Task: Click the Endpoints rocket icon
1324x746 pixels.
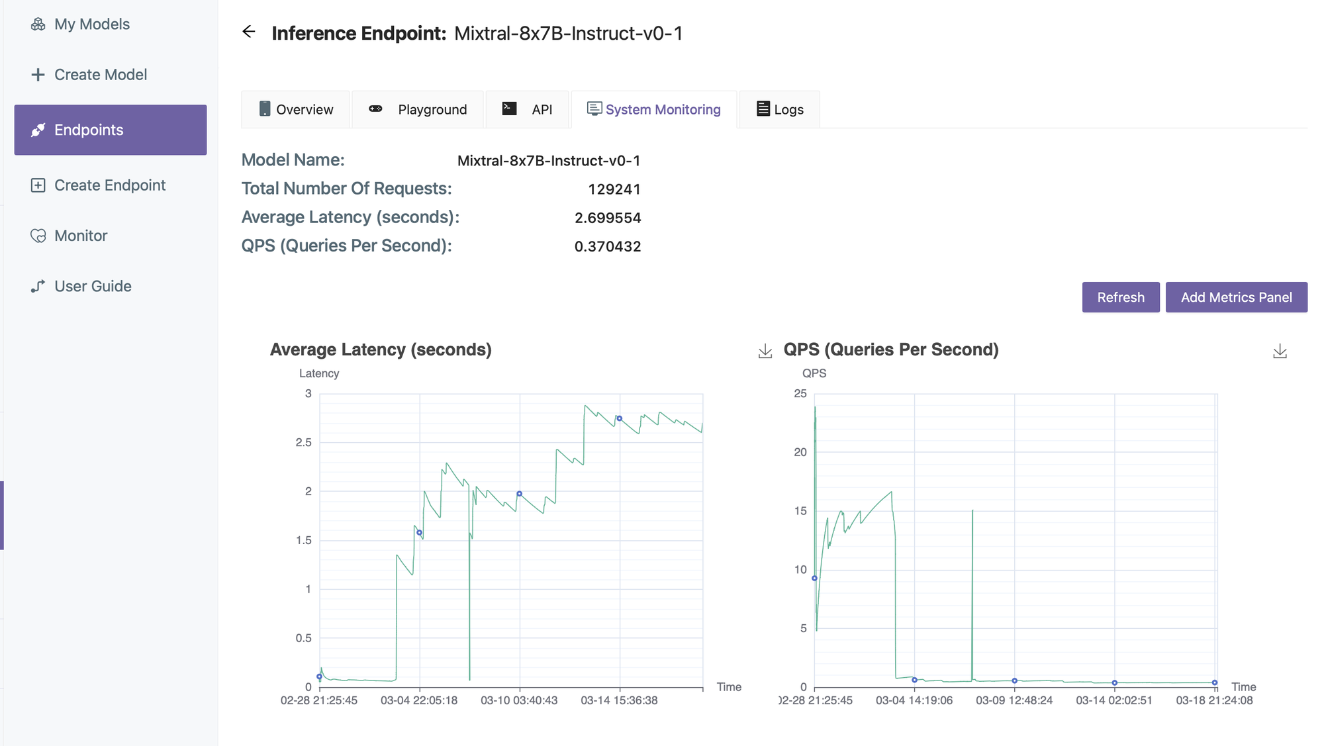Action: click(38, 130)
